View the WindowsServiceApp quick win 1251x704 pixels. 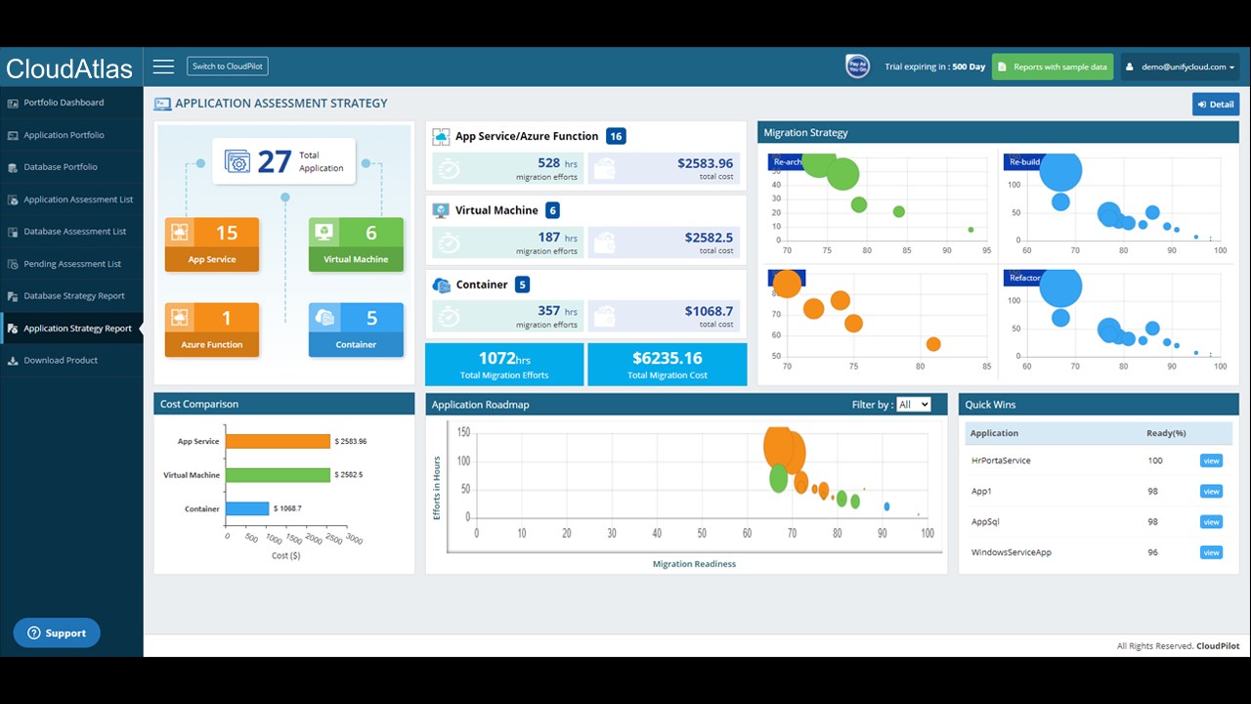tap(1211, 552)
